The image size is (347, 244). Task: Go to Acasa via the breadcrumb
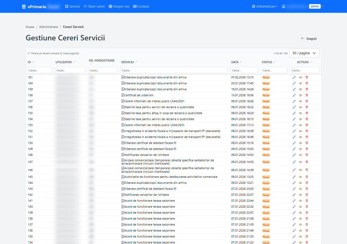[30, 27]
